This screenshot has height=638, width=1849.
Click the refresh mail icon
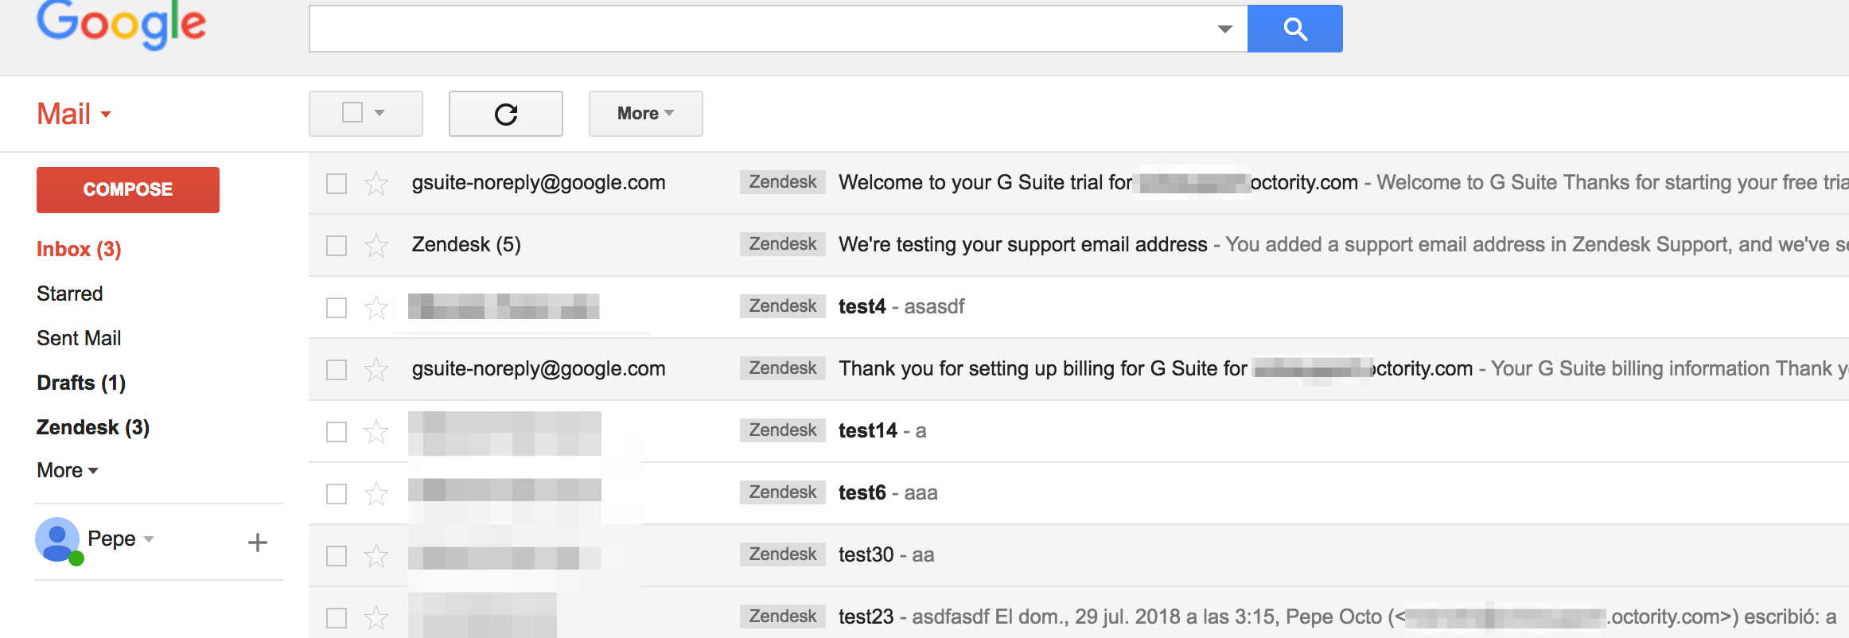(x=506, y=114)
